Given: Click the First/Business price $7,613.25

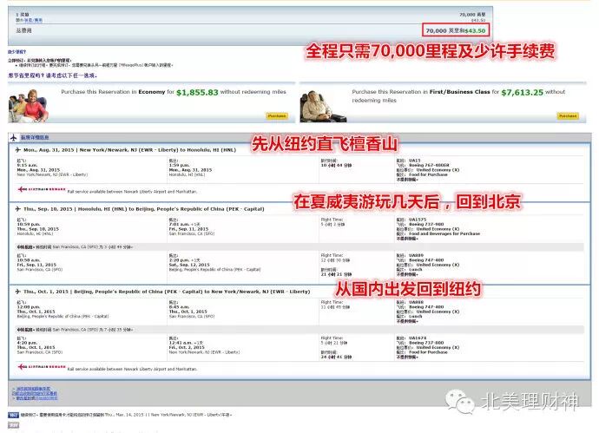Looking at the screenshot, I should [522, 92].
